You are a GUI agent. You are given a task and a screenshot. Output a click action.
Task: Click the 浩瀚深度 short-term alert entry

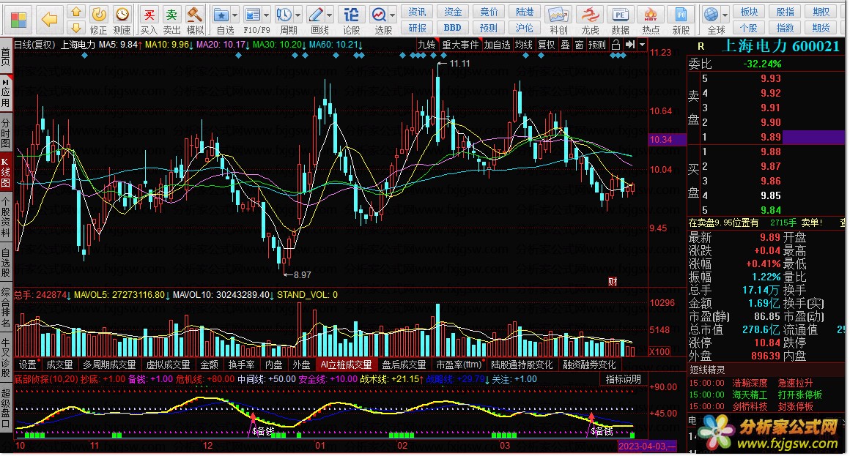coord(750,384)
